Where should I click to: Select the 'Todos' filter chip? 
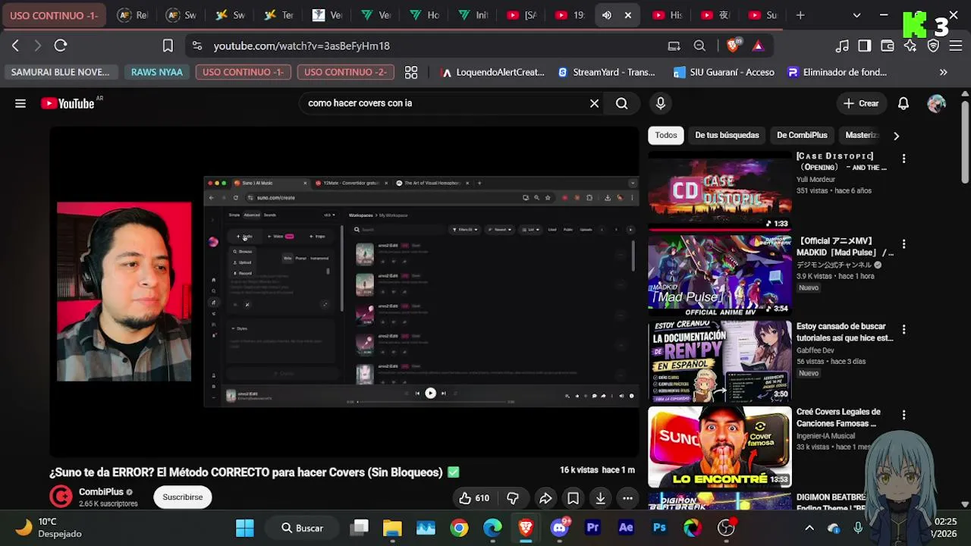pos(666,135)
